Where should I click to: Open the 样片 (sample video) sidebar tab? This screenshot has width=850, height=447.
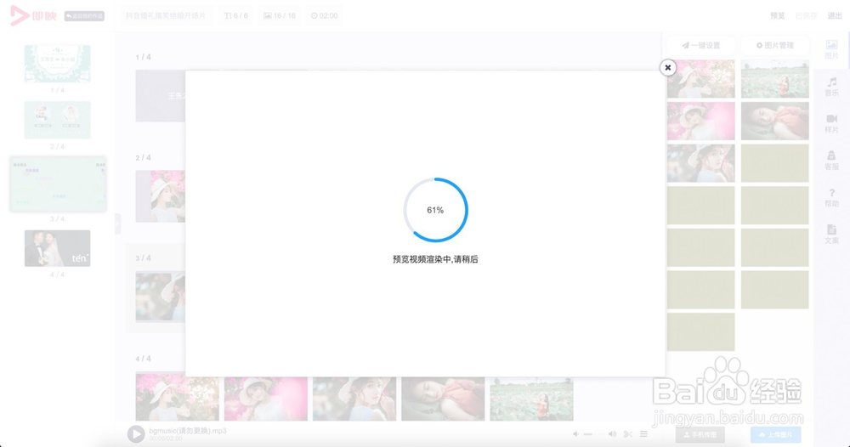(831, 123)
